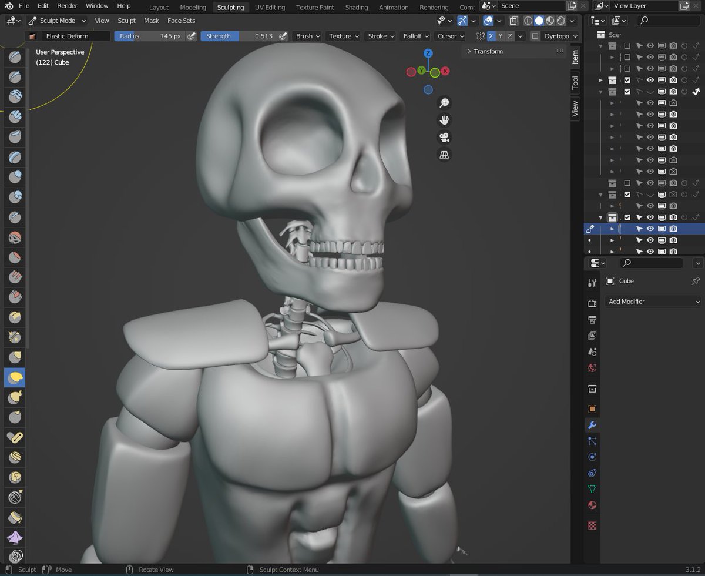The image size is (705, 576).
Task: Open the Render menu
Action: (x=67, y=6)
